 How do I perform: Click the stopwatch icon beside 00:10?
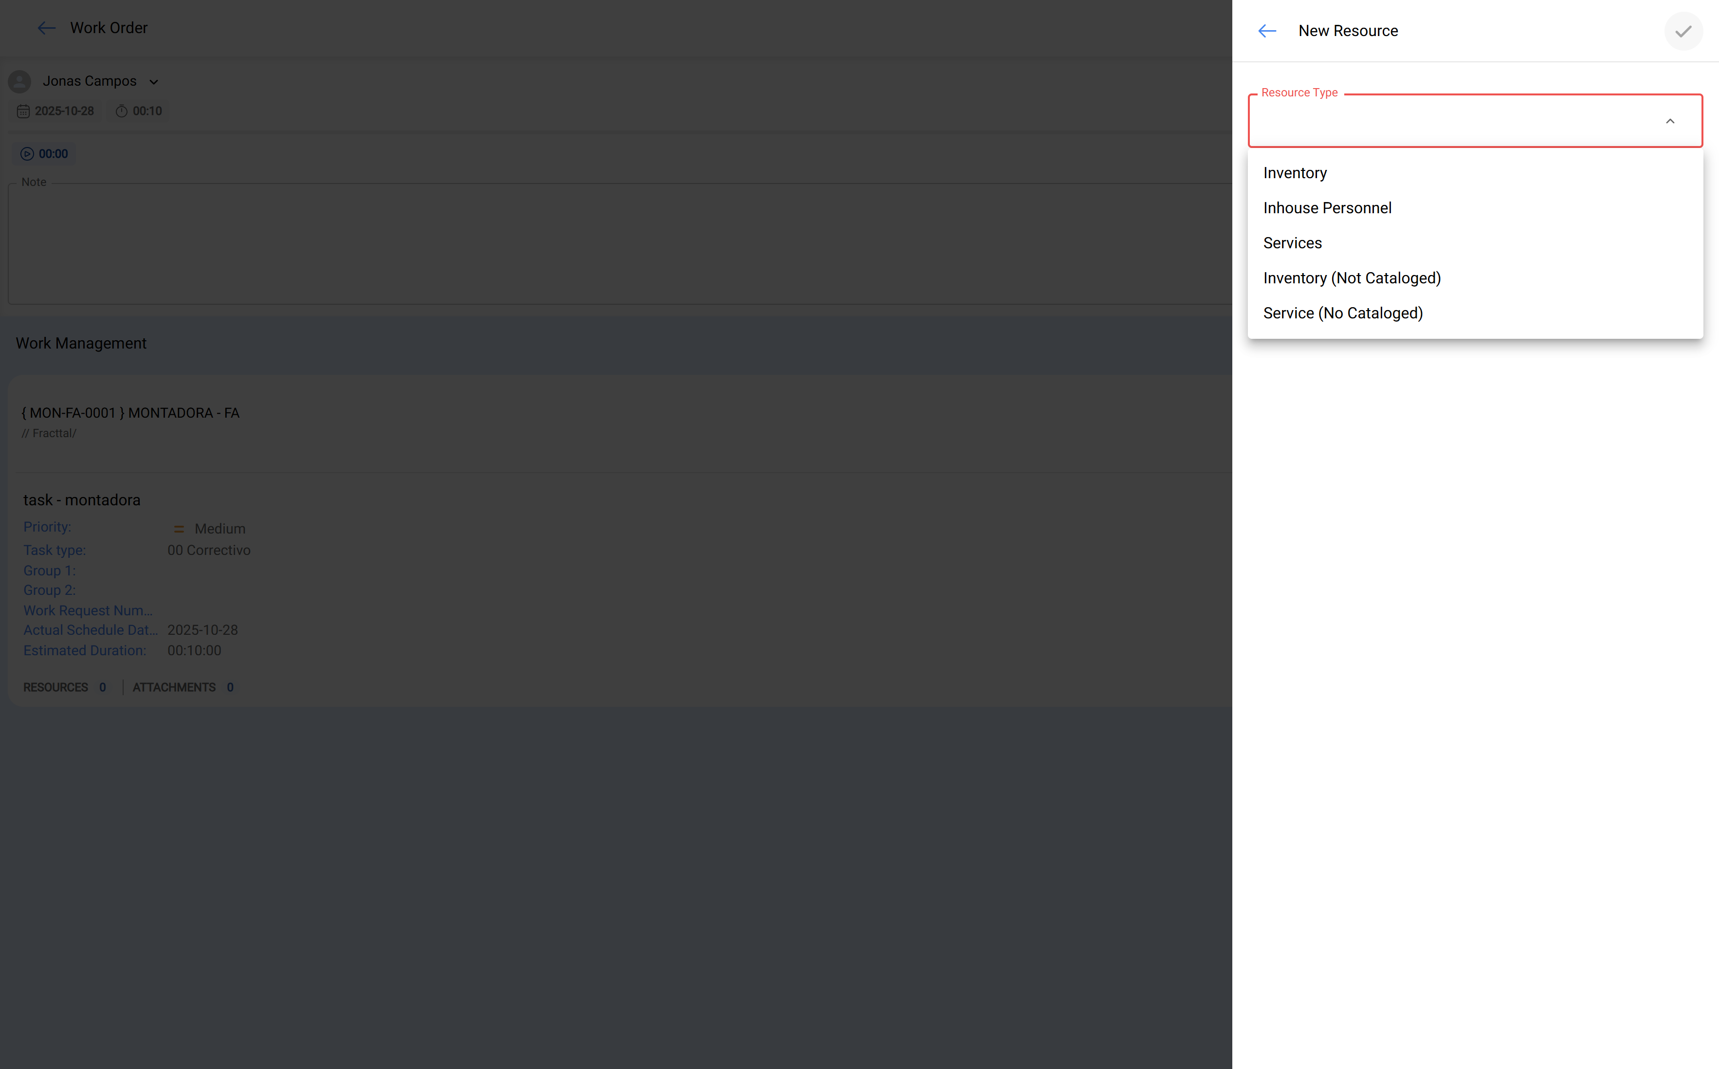(x=122, y=111)
